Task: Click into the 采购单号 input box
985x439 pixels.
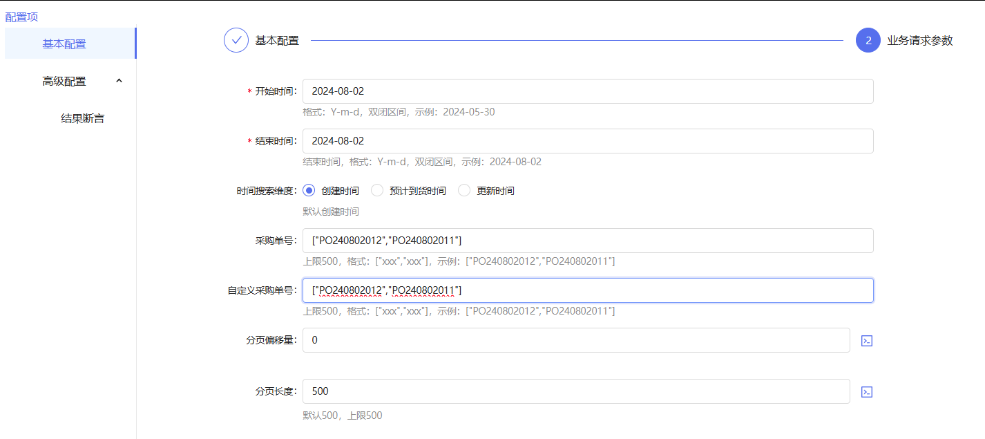Action: pos(587,241)
